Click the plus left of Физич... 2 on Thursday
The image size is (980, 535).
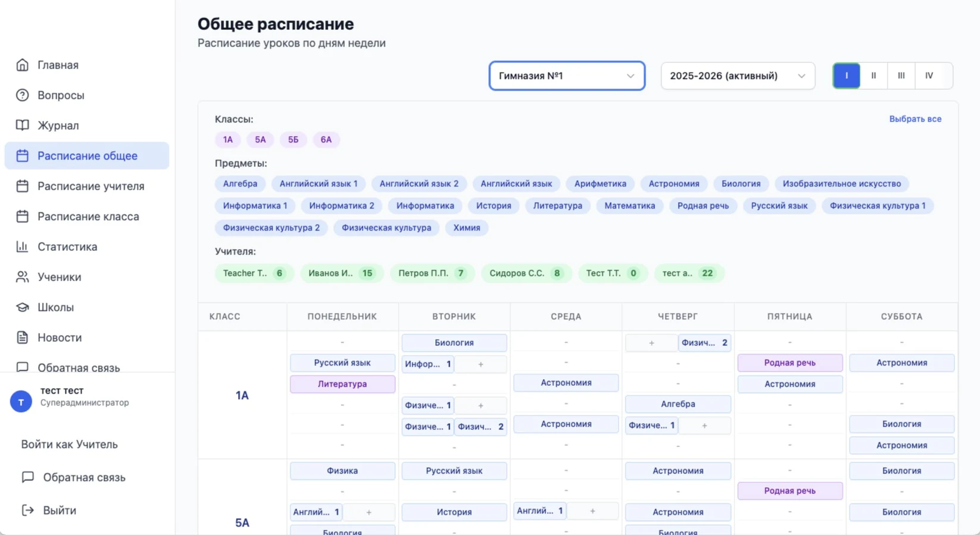(x=651, y=343)
